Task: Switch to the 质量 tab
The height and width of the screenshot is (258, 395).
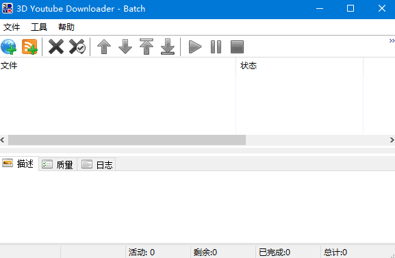Action: coord(58,164)
